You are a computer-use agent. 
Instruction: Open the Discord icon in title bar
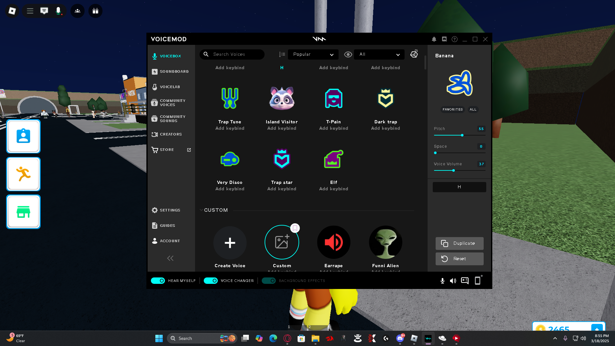click(444, 39)
